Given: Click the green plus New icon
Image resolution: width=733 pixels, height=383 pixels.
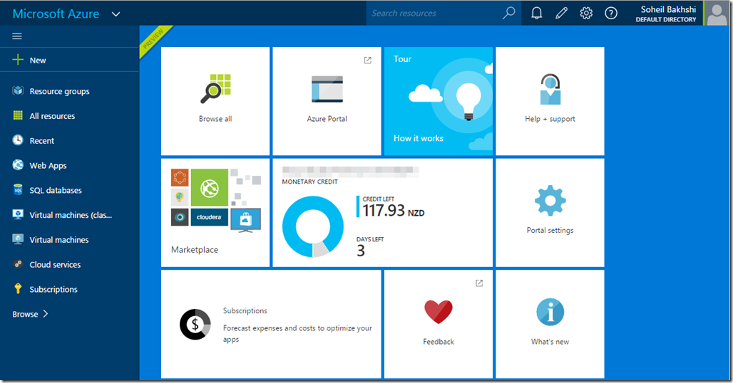Looking at the screenshot, I should (x=18, y=60).
